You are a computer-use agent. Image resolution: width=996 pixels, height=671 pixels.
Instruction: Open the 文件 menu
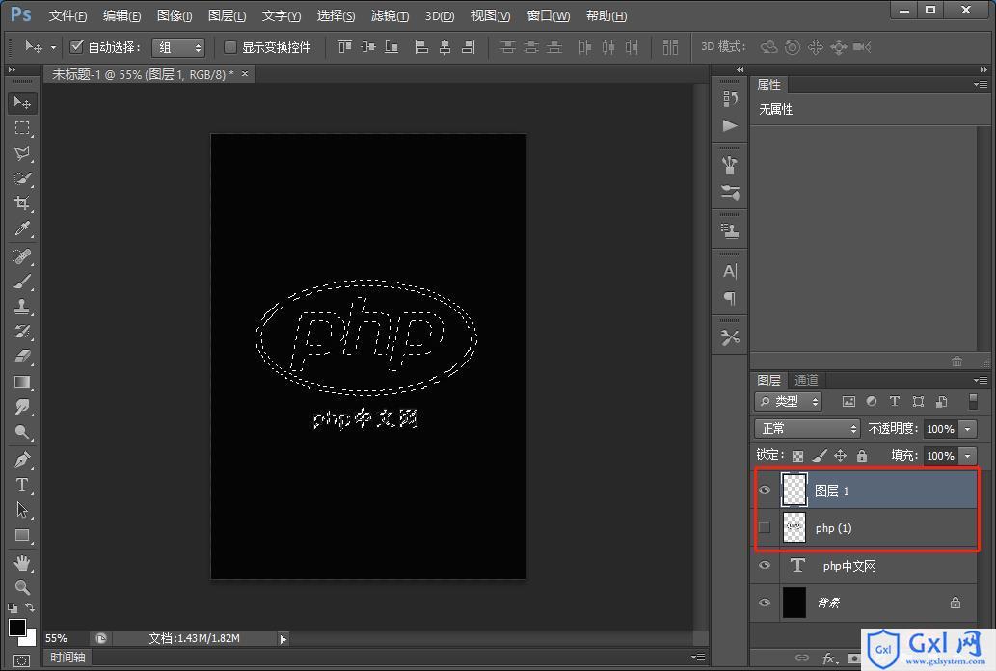[67, 15]
